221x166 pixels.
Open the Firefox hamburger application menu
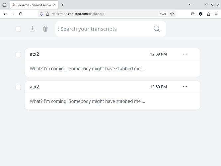pyautogui.click(x=216, y=14)
